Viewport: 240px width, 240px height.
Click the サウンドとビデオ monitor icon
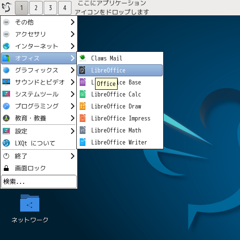pos(6,82)
